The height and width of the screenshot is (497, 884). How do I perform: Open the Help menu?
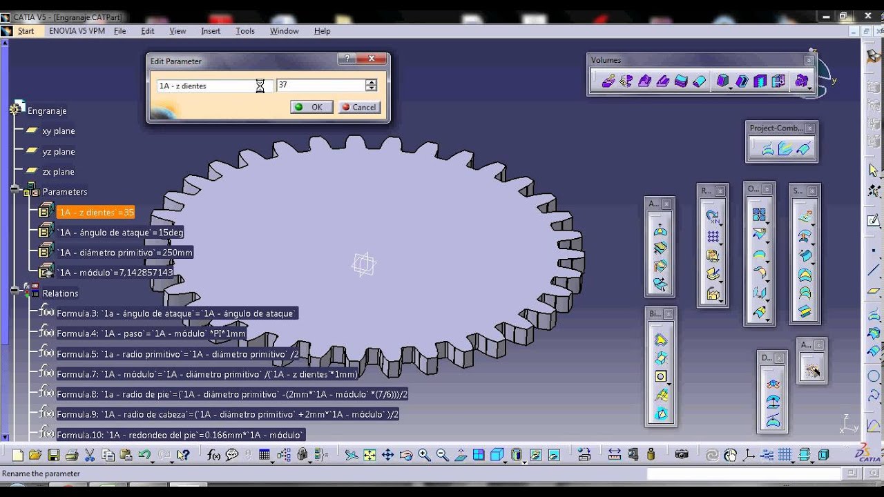[x=322, y=31]
